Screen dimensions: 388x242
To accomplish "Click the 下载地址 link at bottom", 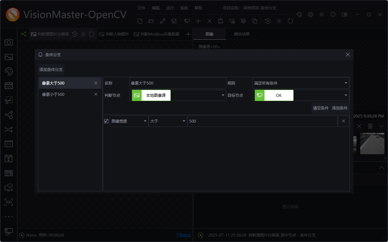I will pyautogui.click(x=183, y=235).
